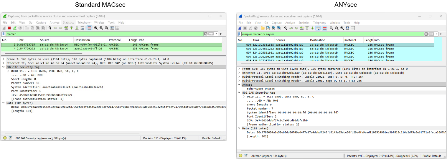Viewport: 447px width, 159px height.
Task: Close the capture file in the ANYsec window
Action: (273, 28)
